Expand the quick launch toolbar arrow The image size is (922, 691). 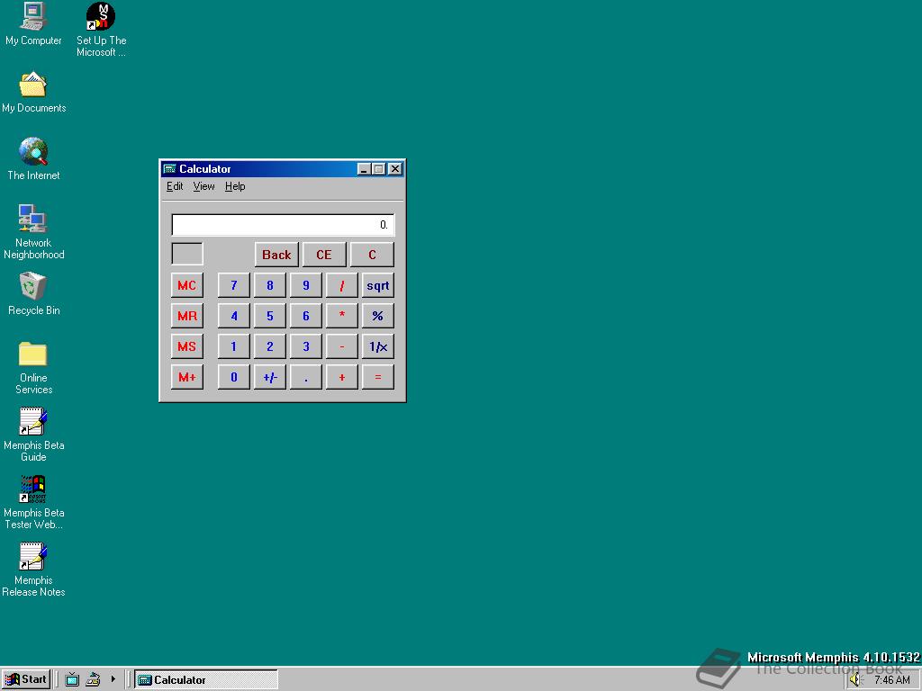click(x=113, y=680)
